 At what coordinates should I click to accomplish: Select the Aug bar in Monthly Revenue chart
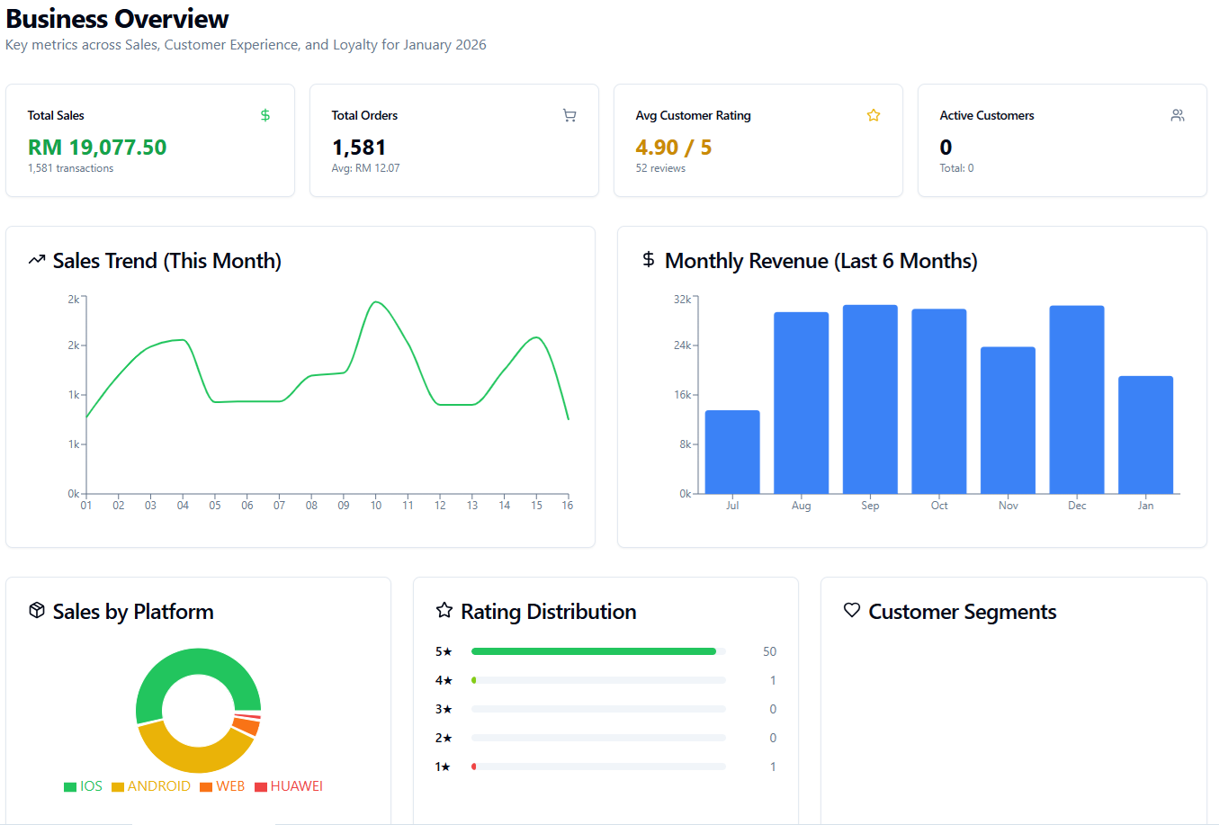coord(802,403)
